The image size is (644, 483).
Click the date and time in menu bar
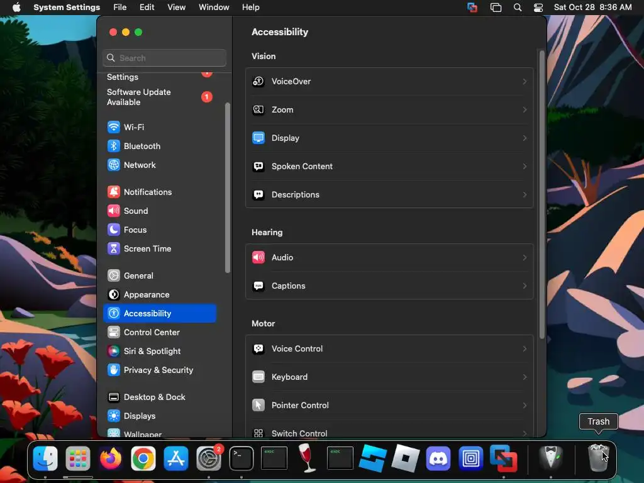(x=592, y=8)
